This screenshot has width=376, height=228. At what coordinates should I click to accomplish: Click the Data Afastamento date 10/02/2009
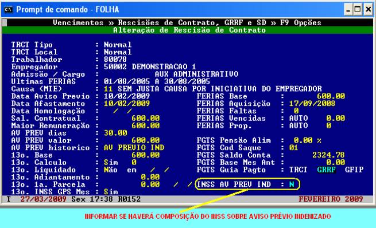(127, 104)
